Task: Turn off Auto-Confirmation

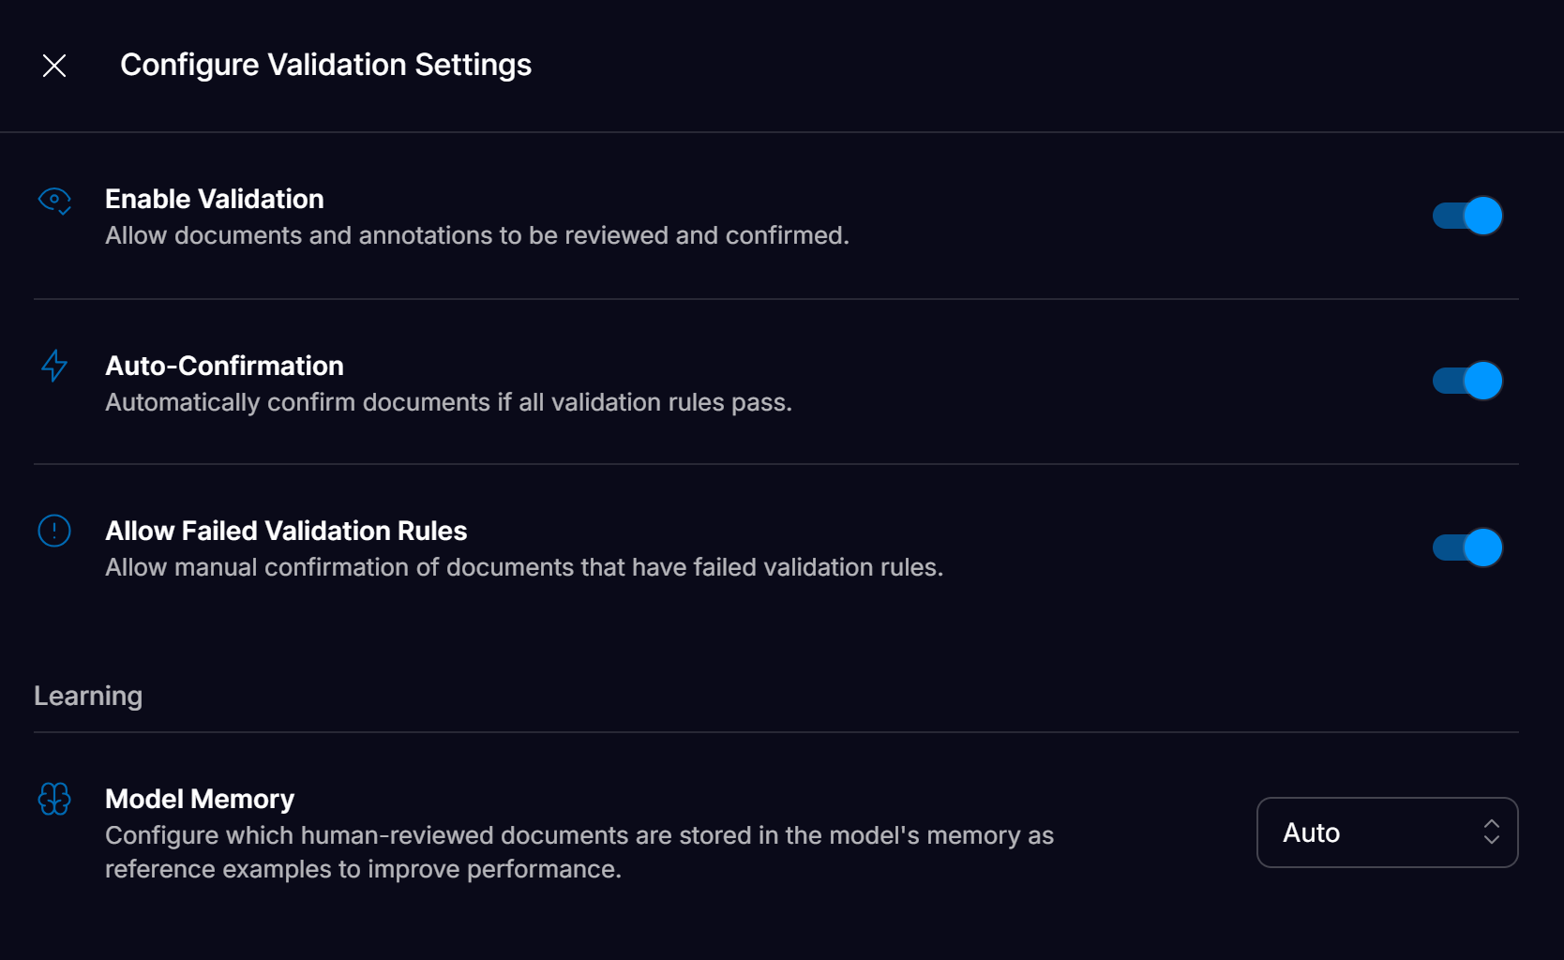Action: point(1466,381)
